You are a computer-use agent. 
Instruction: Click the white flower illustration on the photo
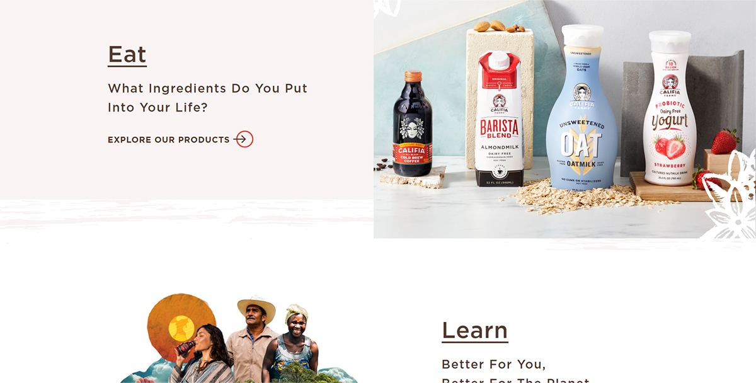(x=731, y=195)
